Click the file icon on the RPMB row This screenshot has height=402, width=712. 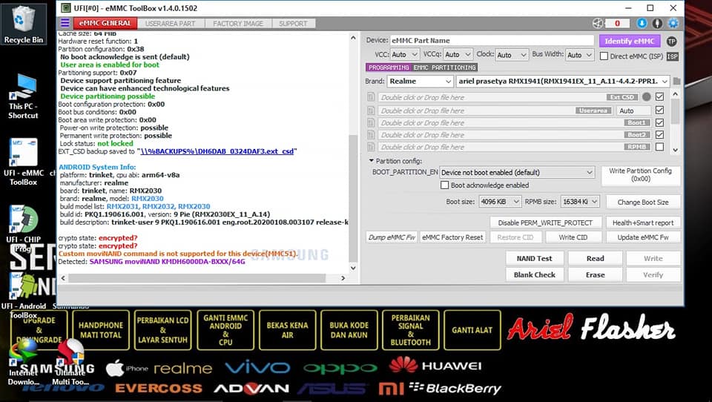[371, 147]
